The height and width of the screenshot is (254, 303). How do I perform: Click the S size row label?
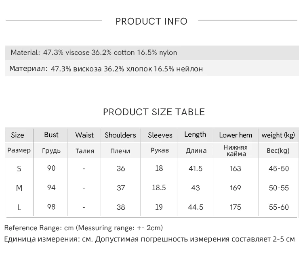19,169
